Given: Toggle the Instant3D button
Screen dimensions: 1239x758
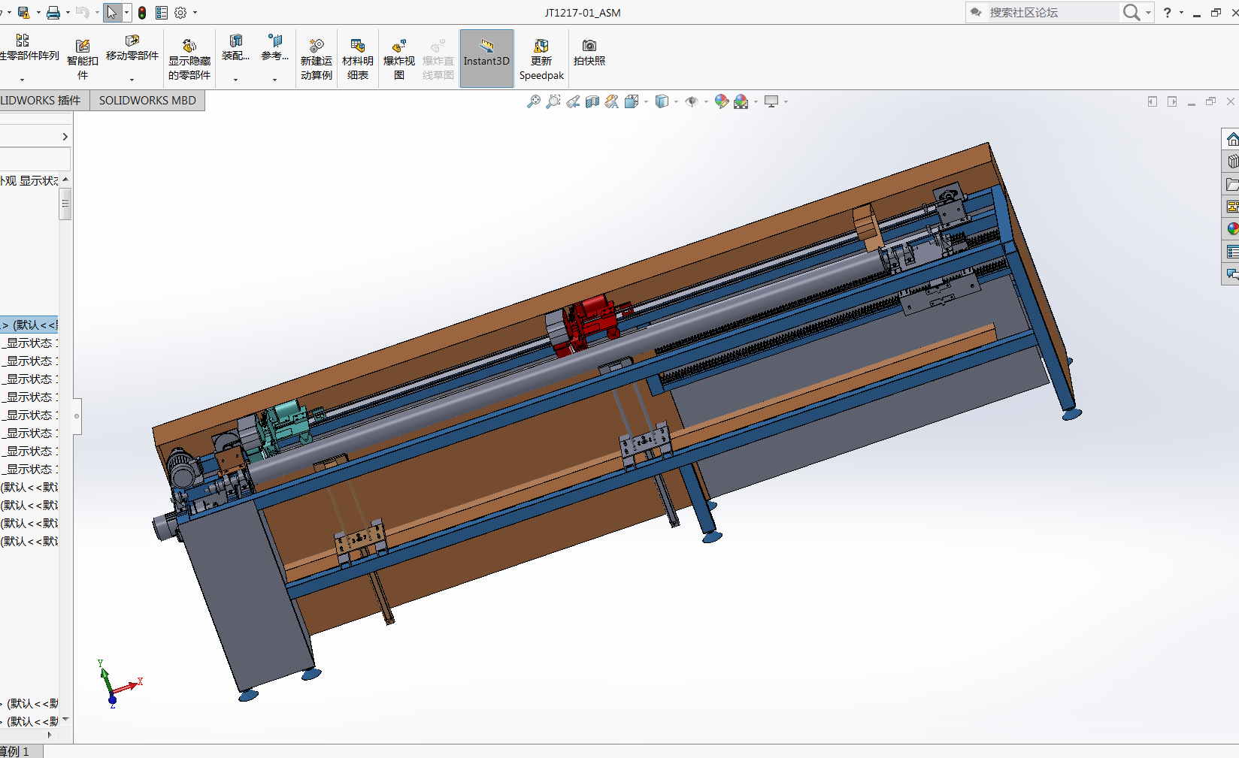Looking at the screenshot, I should coord(486,59).
